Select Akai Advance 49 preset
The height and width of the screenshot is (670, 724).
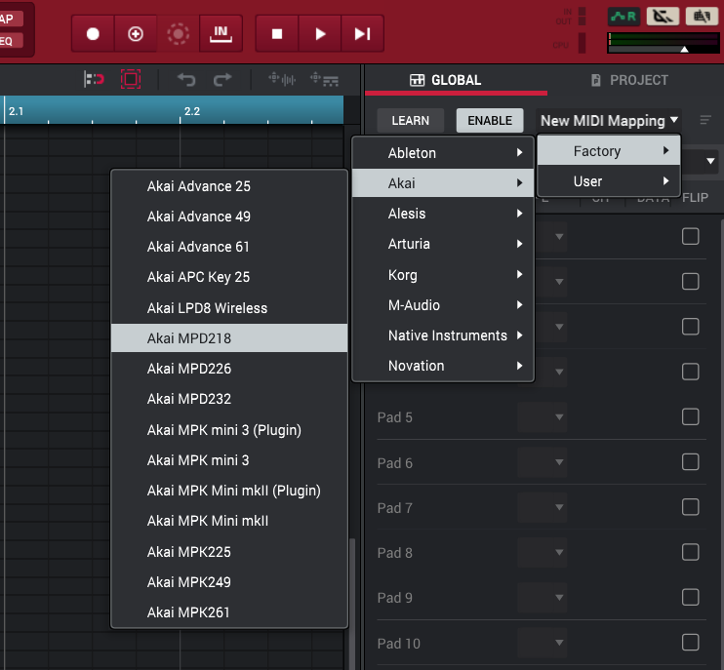coord(229,217)
